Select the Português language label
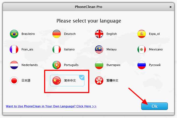177x118 pixels. [x=71, y=65]
